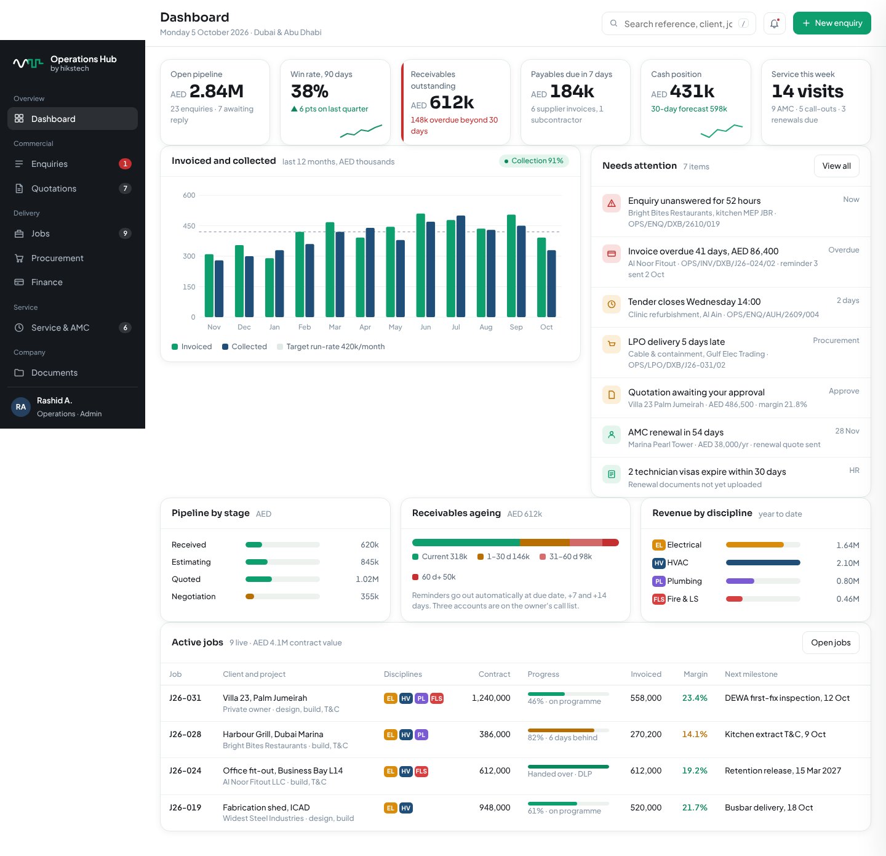Click the Service & AMC clock icon
The height and width of the screenshot is (856, 886).
(19, 328)
